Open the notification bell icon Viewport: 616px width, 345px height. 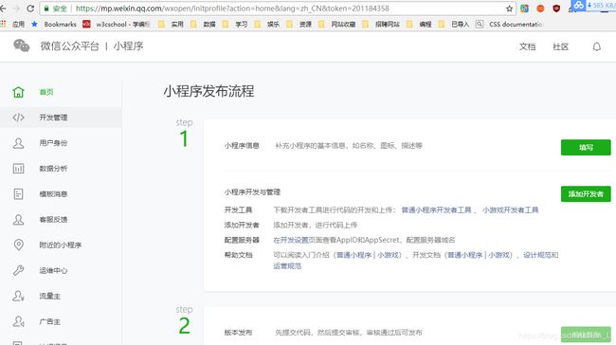[x=596, y=46]
